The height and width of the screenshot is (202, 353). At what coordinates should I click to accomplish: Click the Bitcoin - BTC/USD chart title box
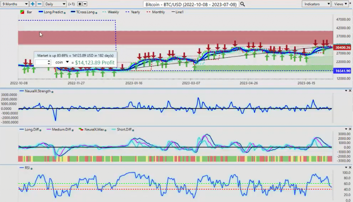191,4
